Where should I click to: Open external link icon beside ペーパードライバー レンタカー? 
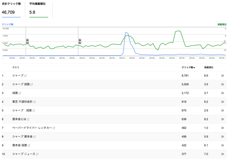click(x=54, y=128)
